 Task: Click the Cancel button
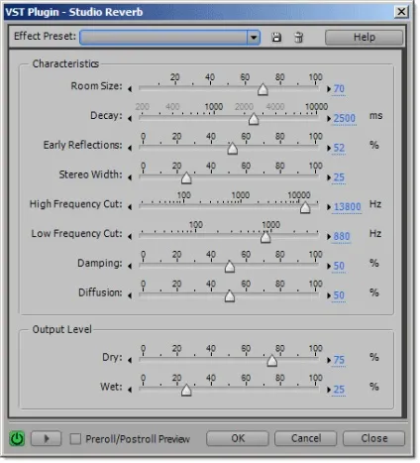pyautogui.click(x=306, y=438)
